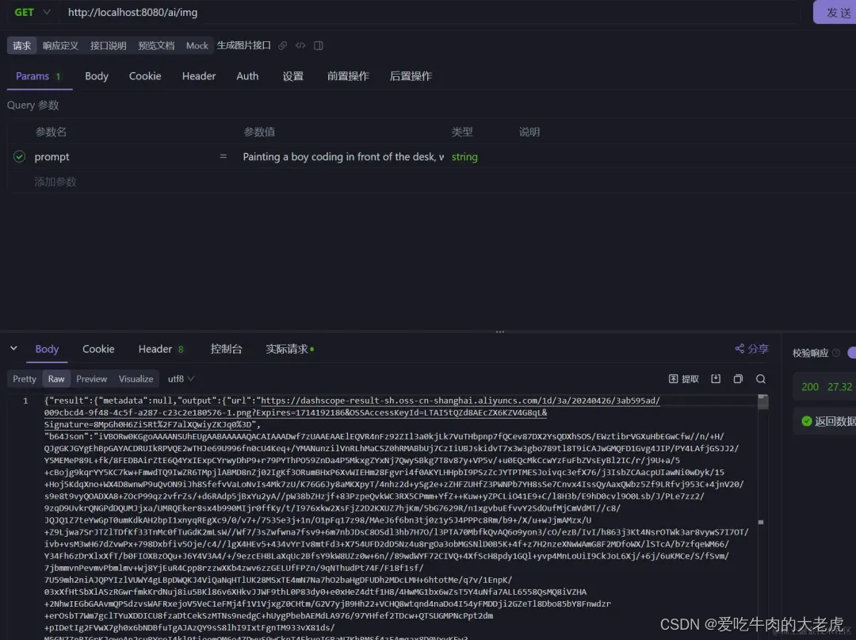The width and height of the screenshot is (856, 640).
Task: Change the string type of prompt
Action: (x=464, y=157)
